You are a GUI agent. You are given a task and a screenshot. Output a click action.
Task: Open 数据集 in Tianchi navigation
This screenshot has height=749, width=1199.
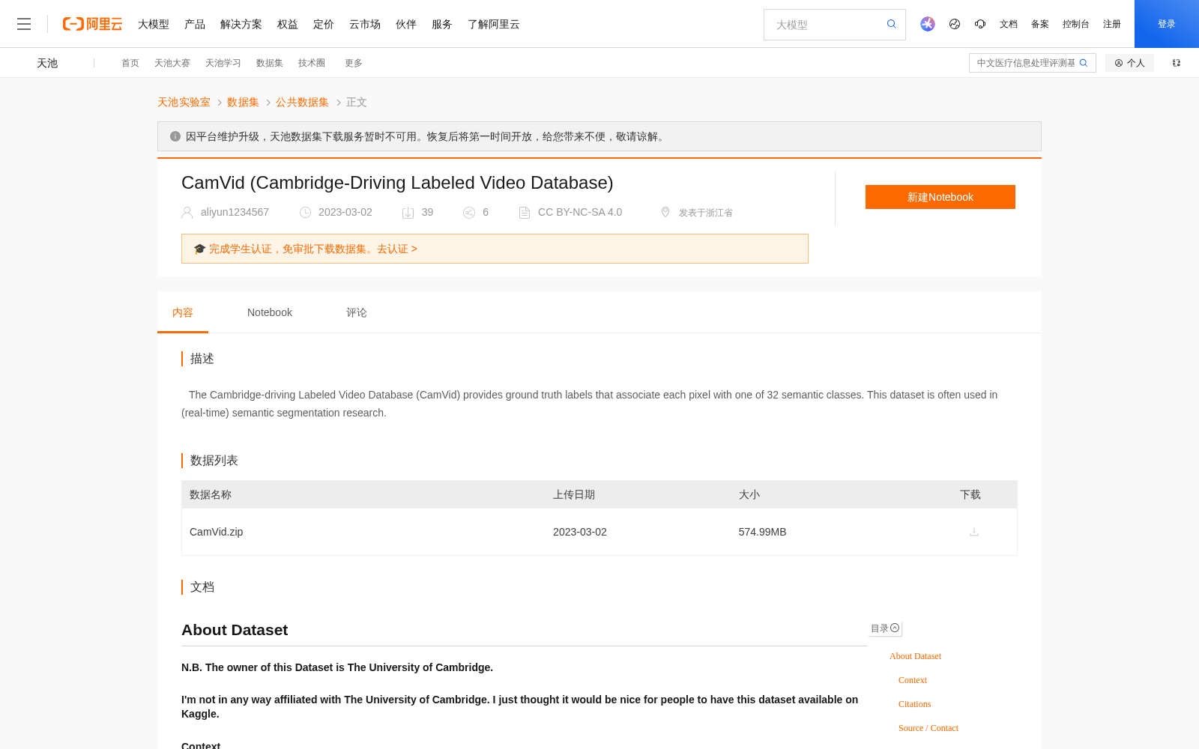(x=270, y=63)
